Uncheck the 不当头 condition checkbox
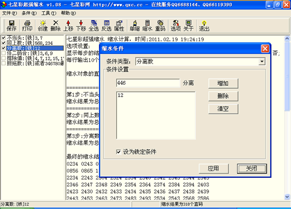 [x=4, y=38]
